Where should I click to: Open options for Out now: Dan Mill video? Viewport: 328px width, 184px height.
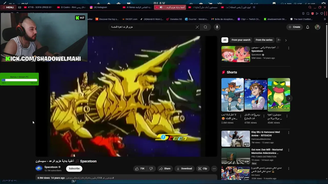coord(289,150)
